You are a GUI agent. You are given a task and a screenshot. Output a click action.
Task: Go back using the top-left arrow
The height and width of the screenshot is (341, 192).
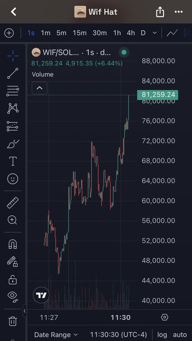pyautogui.click(x=14, y=12)
